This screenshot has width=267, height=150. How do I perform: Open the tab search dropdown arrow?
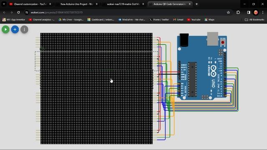4,4
